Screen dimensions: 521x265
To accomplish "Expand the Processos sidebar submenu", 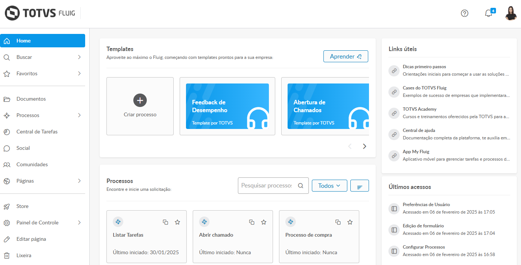I will [x=79, y=116].
